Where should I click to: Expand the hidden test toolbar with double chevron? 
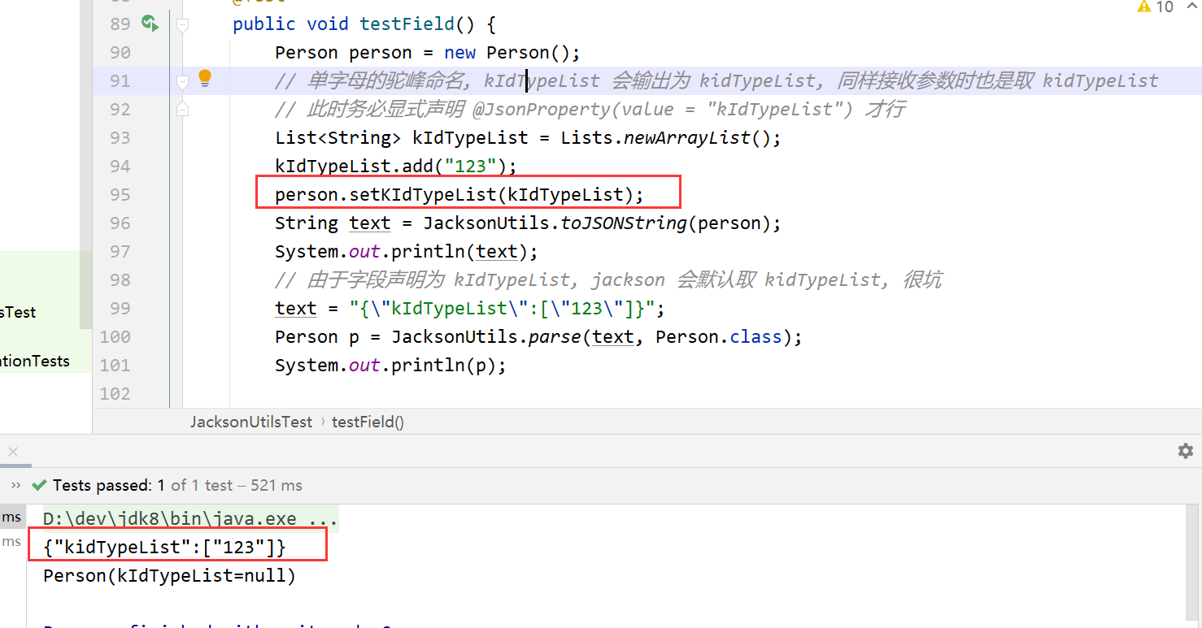pyautogui.click(x=16, y=485)
